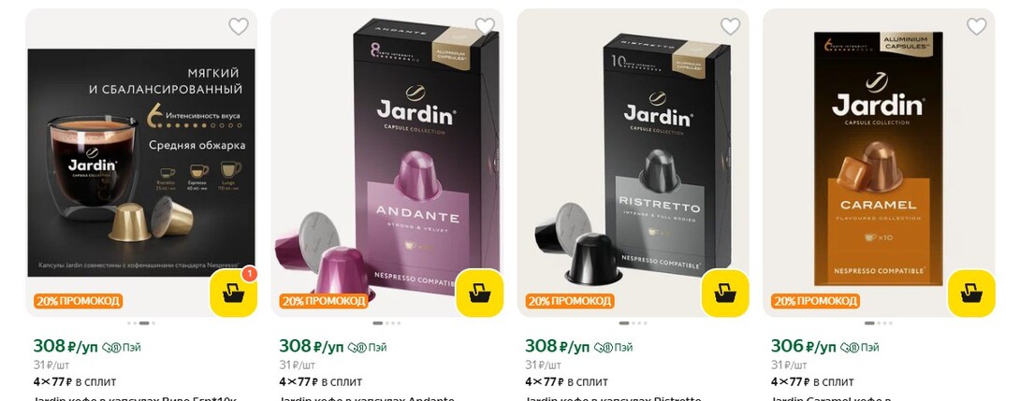Click the 20% промокод badge on Ristretto
1020x401 pixels.
tap(570, 301)
